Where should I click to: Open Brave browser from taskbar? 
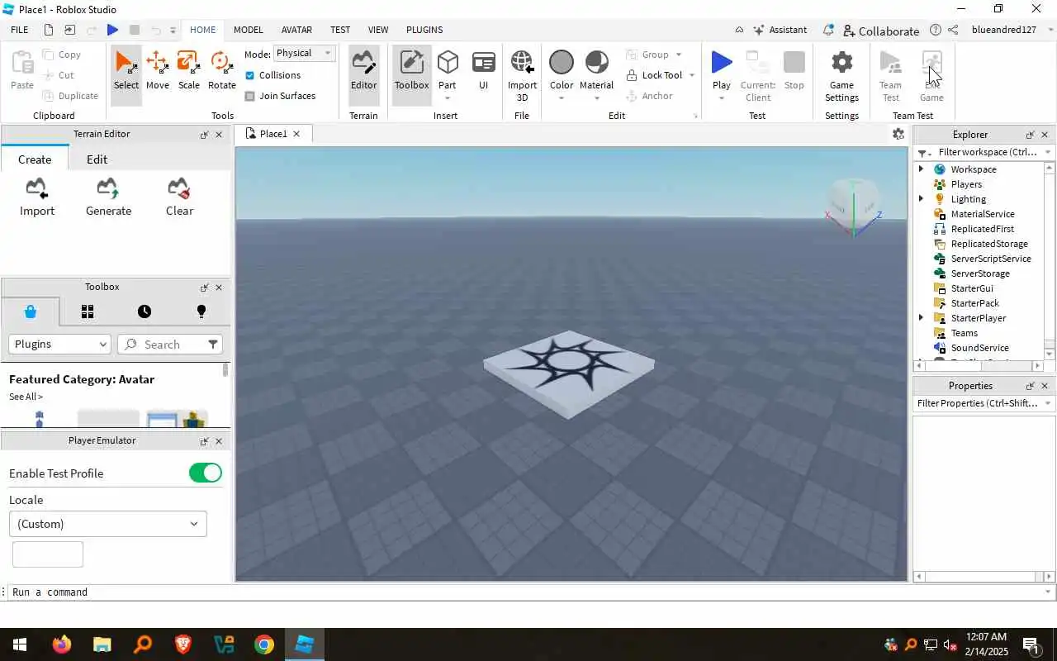pyautogui.click(x=182, y=644)
